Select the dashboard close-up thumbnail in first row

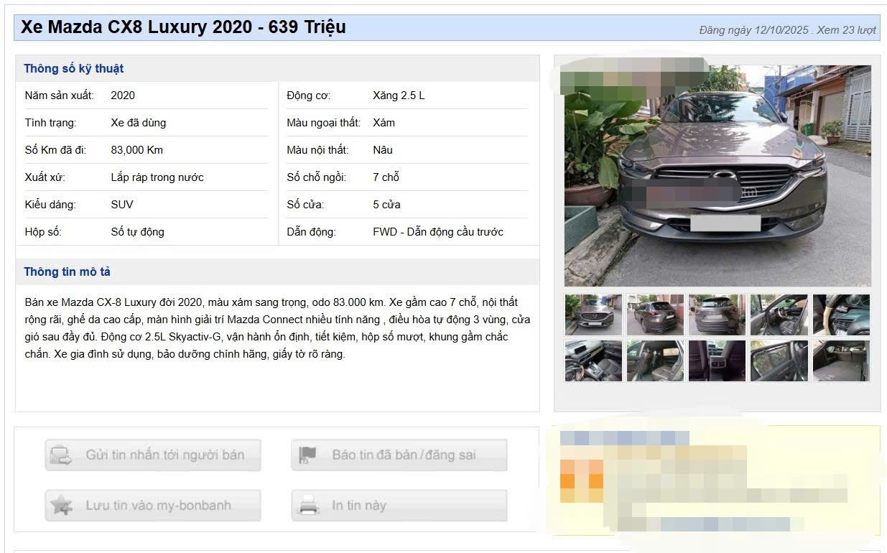point(841,315)
